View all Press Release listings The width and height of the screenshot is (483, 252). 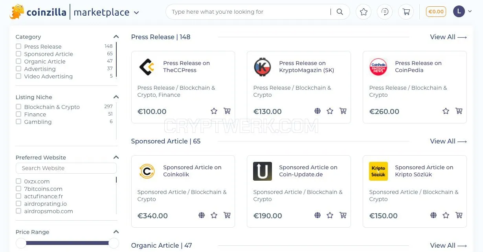coord(448,37)
